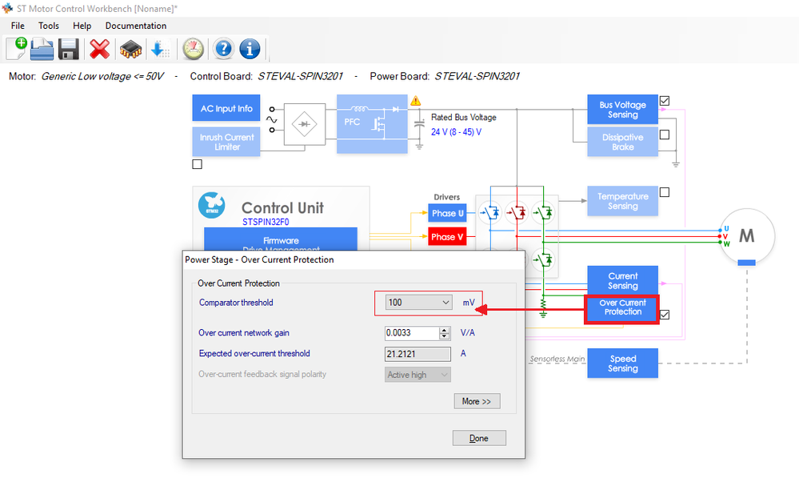Click the 24 V (8 - 45) V bus voltage value
799x490 pixels.
coord(456,132)
